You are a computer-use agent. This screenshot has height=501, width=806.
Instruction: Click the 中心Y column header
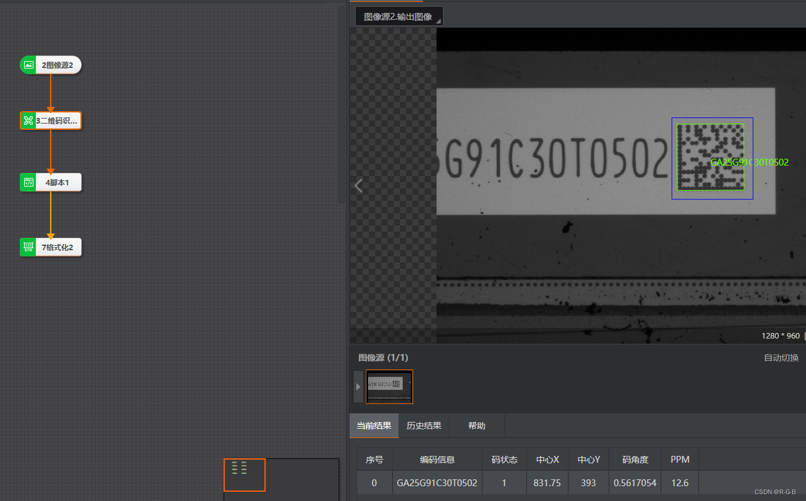589,460
